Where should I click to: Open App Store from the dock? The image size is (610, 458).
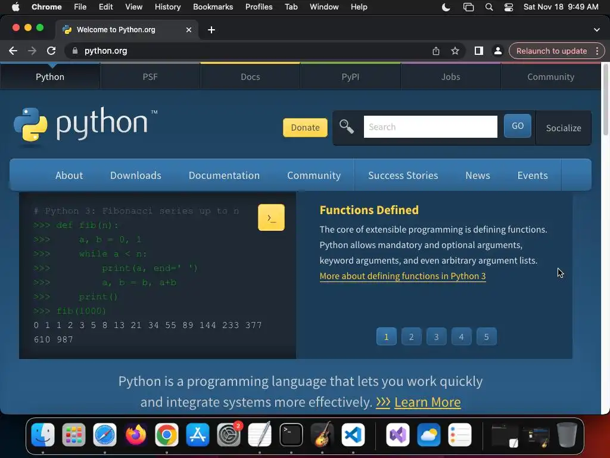pyautogui.click(x=198, y=435)
